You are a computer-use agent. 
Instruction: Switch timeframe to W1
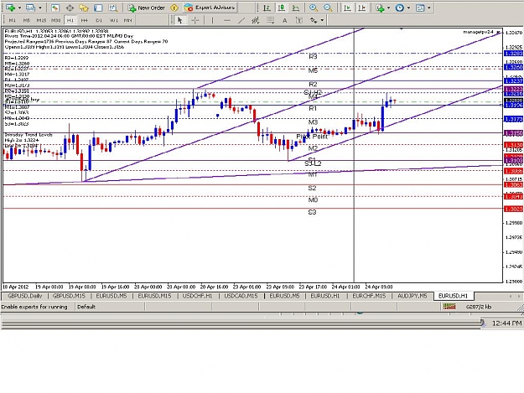[x=114, y=20]
